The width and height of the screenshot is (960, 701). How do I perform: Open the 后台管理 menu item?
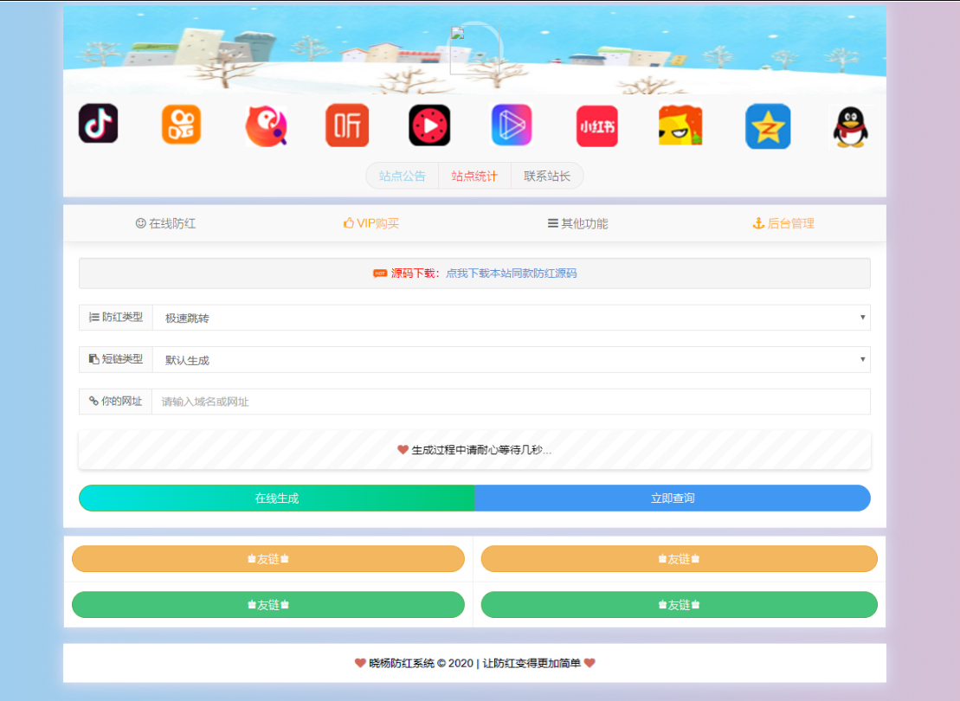pos(783,223)
